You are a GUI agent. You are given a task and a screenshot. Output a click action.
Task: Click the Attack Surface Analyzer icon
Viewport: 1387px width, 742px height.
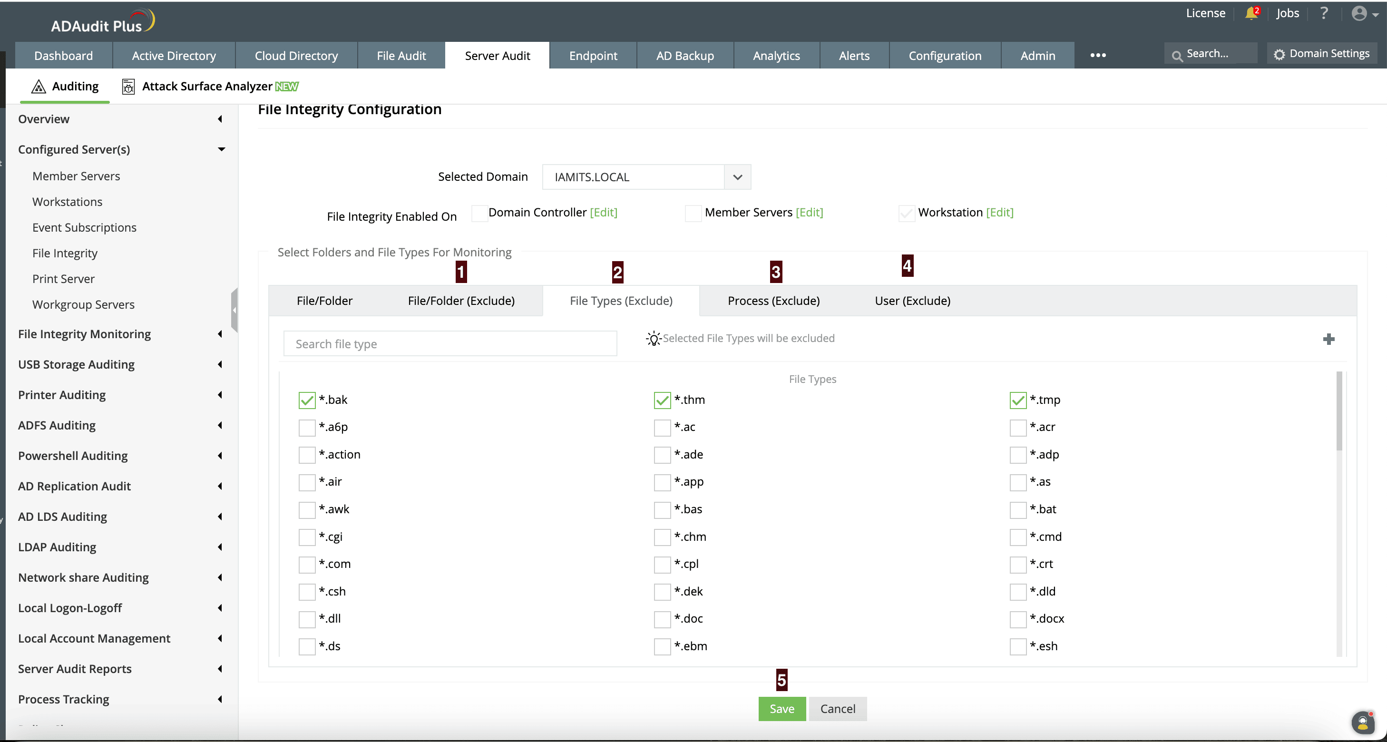[x=128, y=87]
